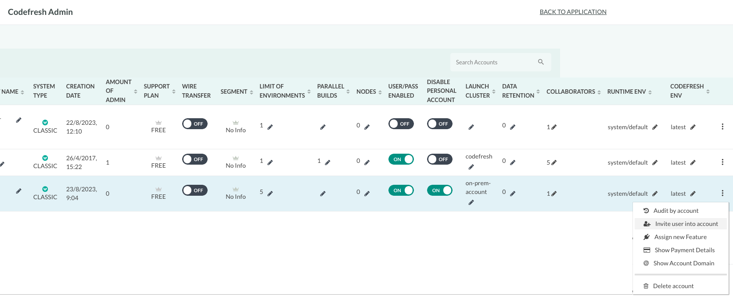Edit parallel builds pencil next to value 1
The height and width of the screenshot is (296, 733).
point(327,162)
